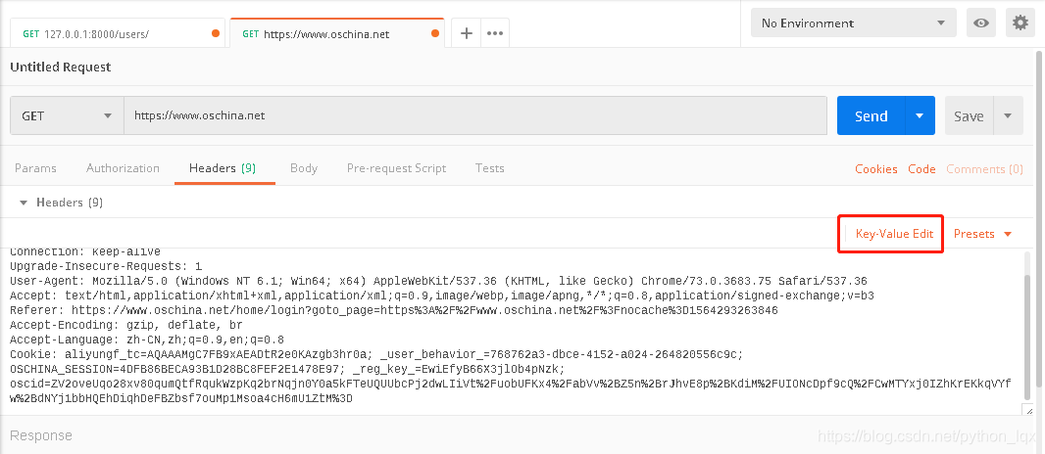Open the Params tab
Image resolution: width=1045 pixels, height=454 pixels.
pos(35,168)
